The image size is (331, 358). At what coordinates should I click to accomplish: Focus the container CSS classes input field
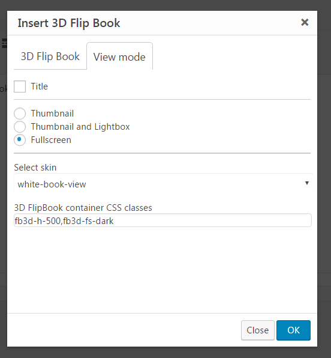coord(163,220)
